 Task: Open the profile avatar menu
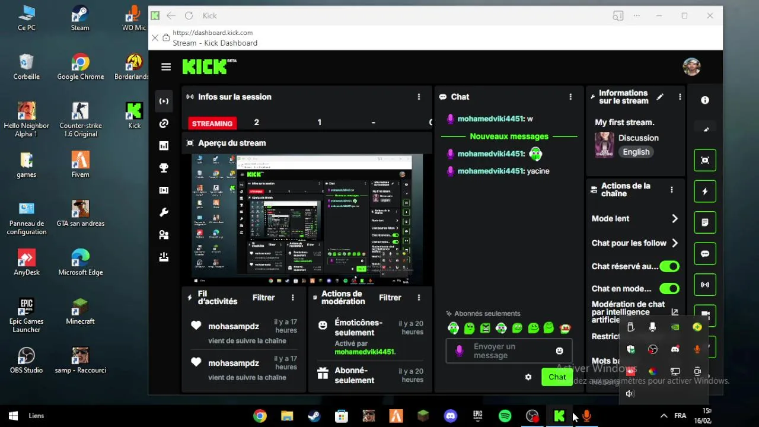pos(691,67)
